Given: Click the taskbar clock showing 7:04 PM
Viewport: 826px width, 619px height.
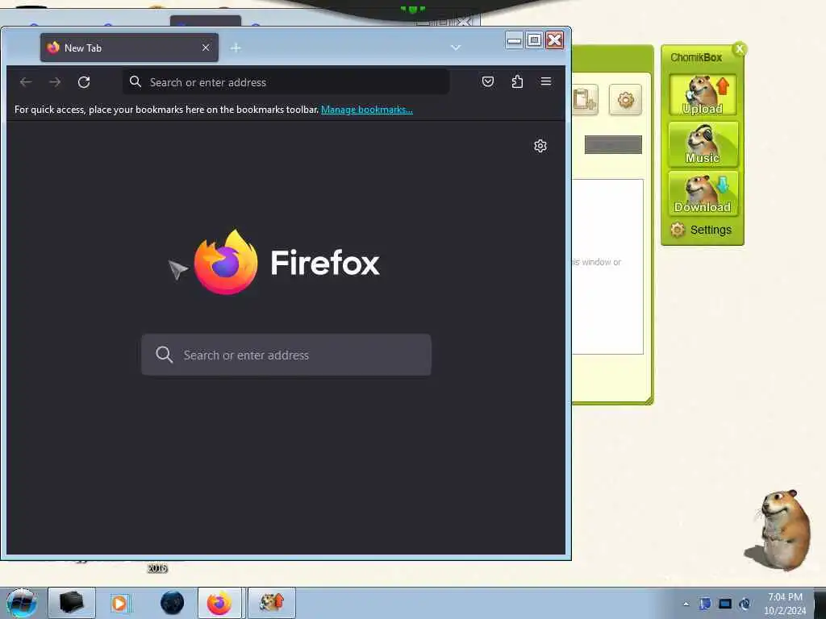Looking at the screenshot, I should pyautogui.click(x=785, y=604).
